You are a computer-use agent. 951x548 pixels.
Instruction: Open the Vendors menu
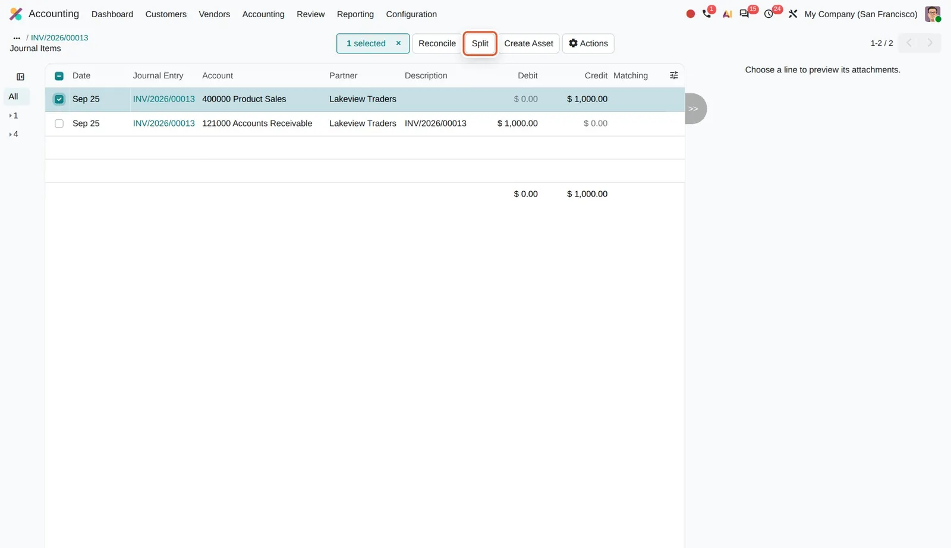[214, 14]
